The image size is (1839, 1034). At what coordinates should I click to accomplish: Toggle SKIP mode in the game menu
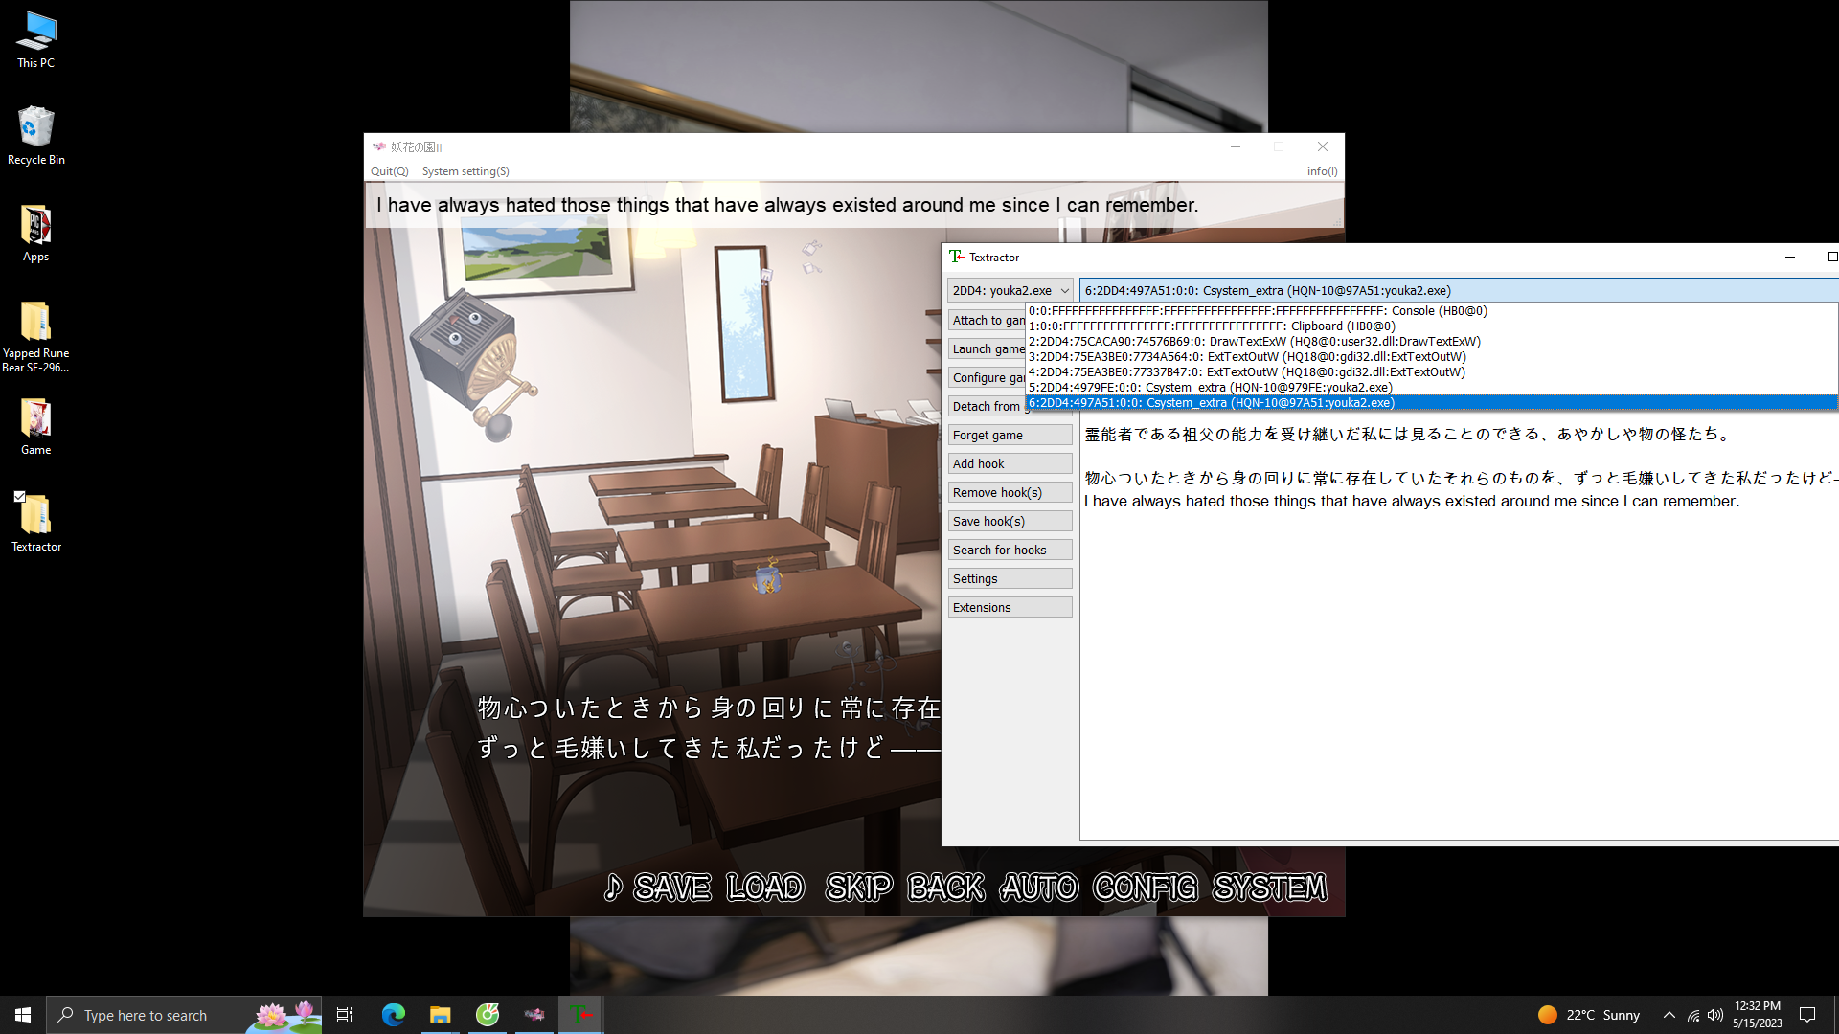pos(858,888)
